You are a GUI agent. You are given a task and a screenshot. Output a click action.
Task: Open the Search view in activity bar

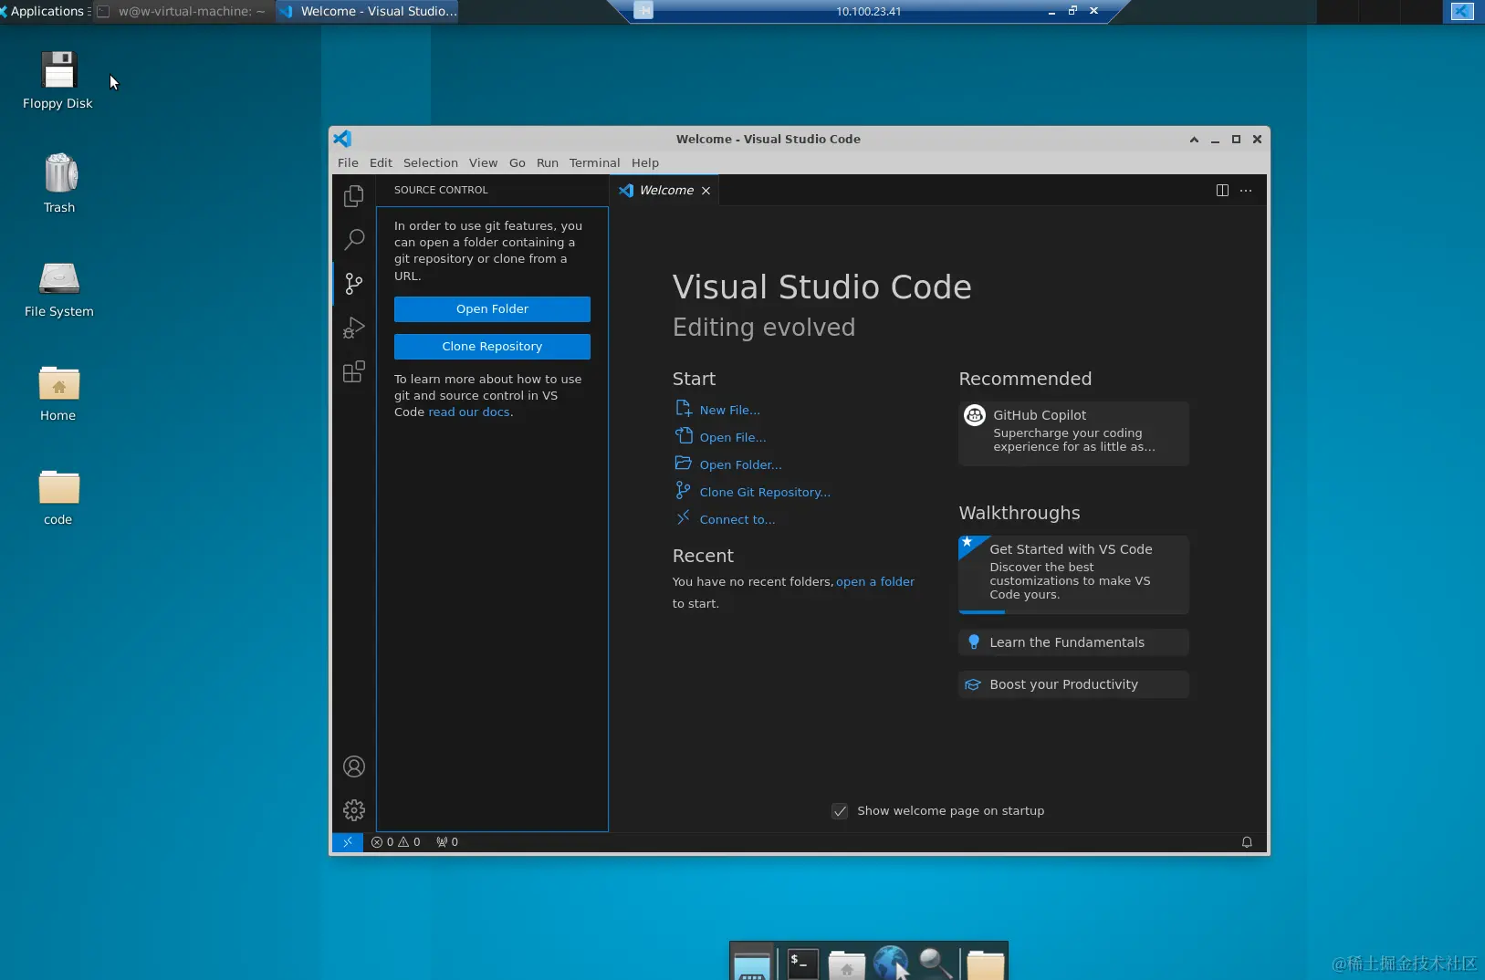click(x=354, y=240)
